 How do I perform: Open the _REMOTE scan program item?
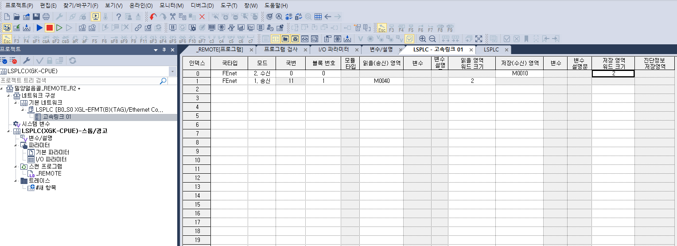click(x=49, y=174)
